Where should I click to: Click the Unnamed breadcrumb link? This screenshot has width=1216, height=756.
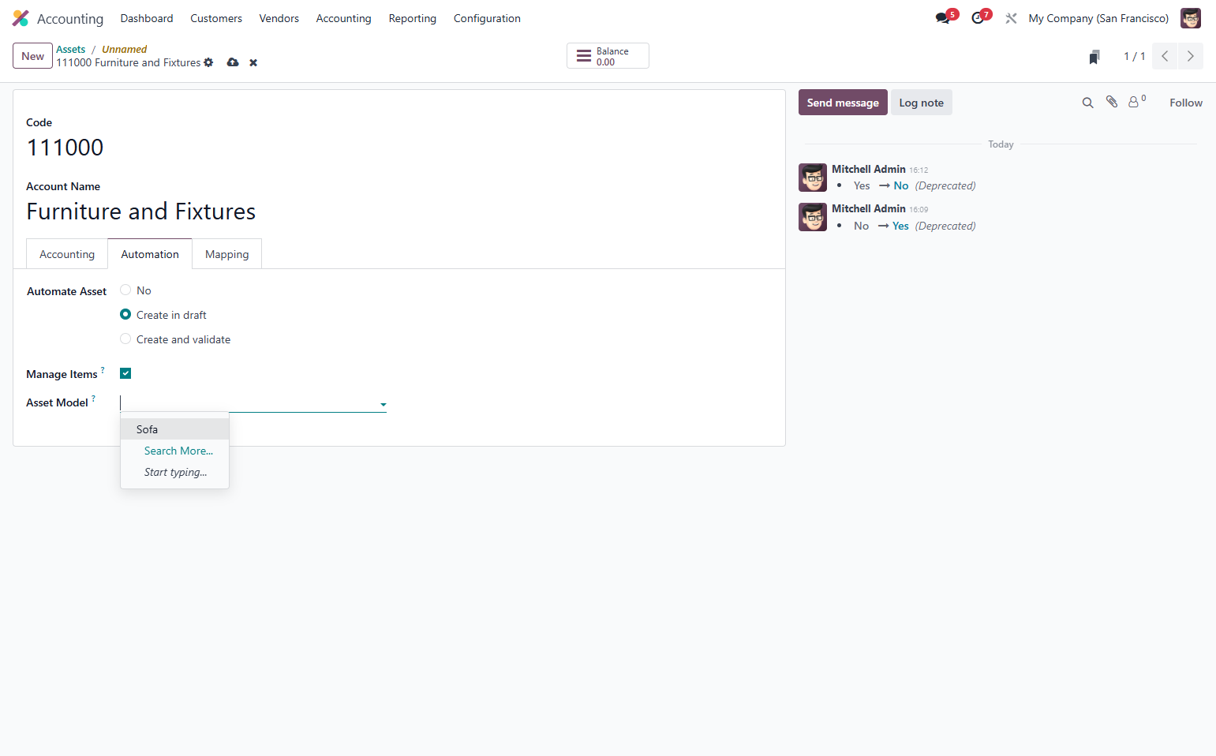coord(124,49)
